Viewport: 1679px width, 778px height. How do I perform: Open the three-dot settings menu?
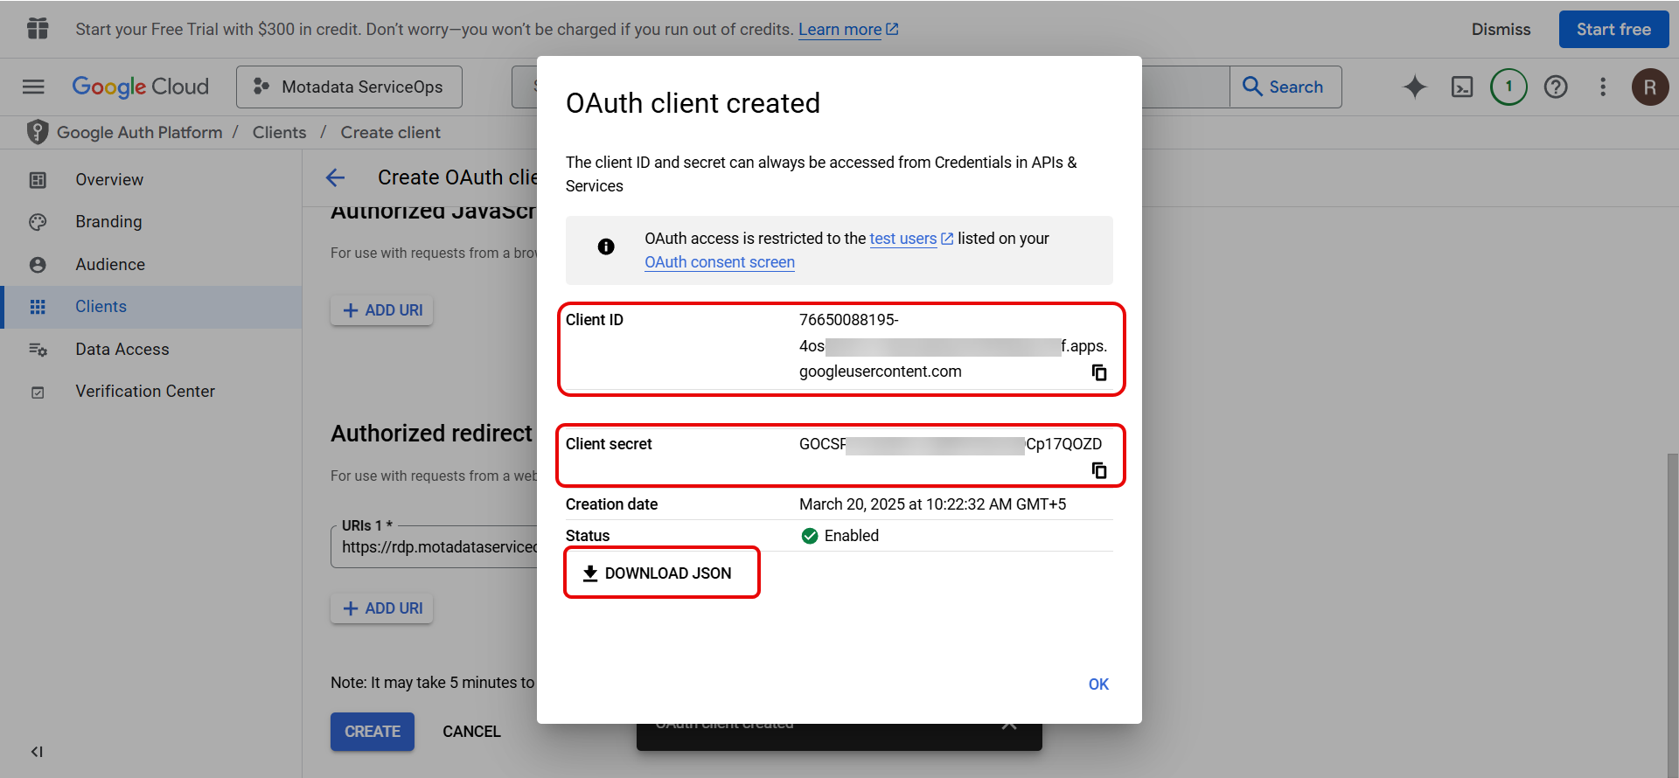[1603, 87]
